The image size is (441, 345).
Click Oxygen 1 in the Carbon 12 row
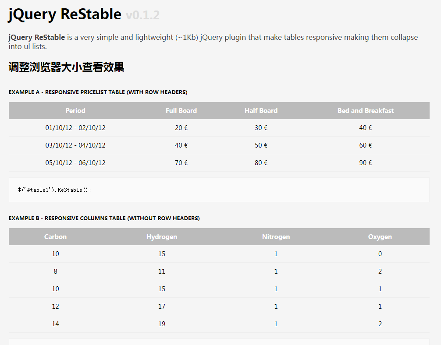pyautogui.click(x=380, y=306)
